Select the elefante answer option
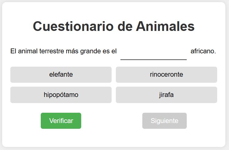The image size is (229, 150). pos(61,75)
